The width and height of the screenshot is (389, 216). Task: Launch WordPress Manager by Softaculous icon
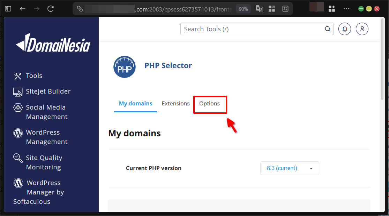18,183
